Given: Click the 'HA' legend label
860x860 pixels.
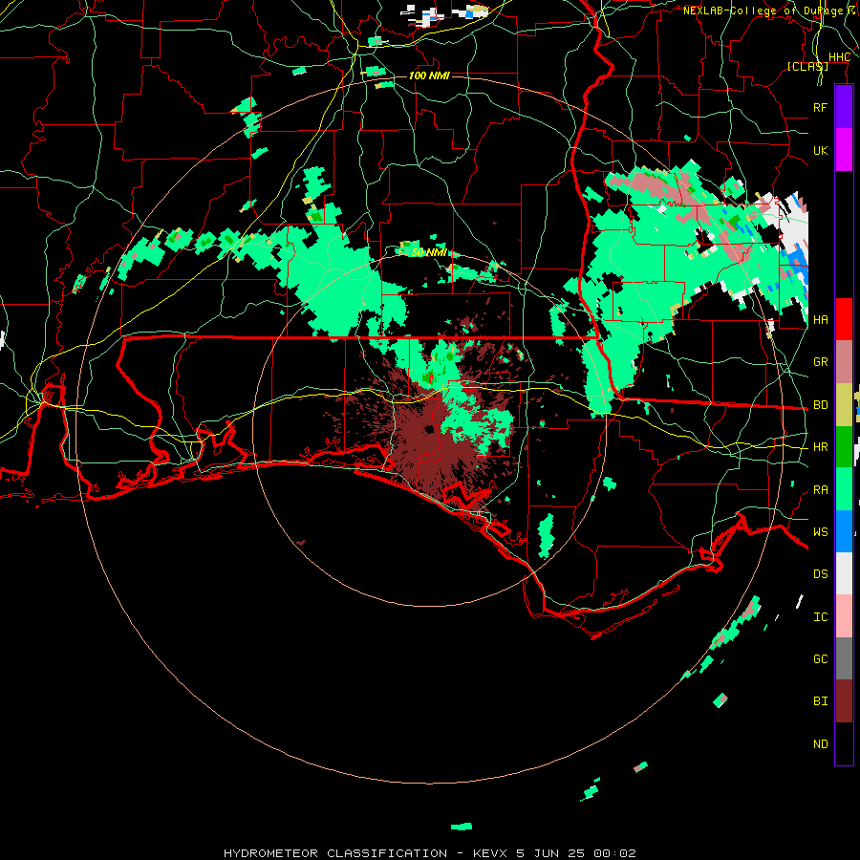Looking at the screenshot, I should pyautogui.click(x=820, y=319).
